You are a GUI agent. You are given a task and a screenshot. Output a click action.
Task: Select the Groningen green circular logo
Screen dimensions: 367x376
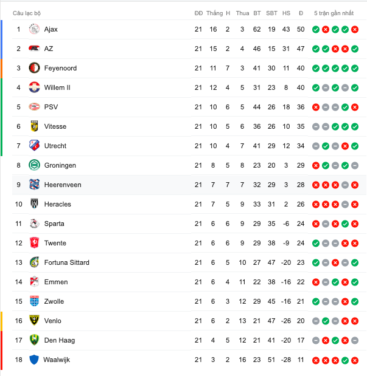click(34, 165)
